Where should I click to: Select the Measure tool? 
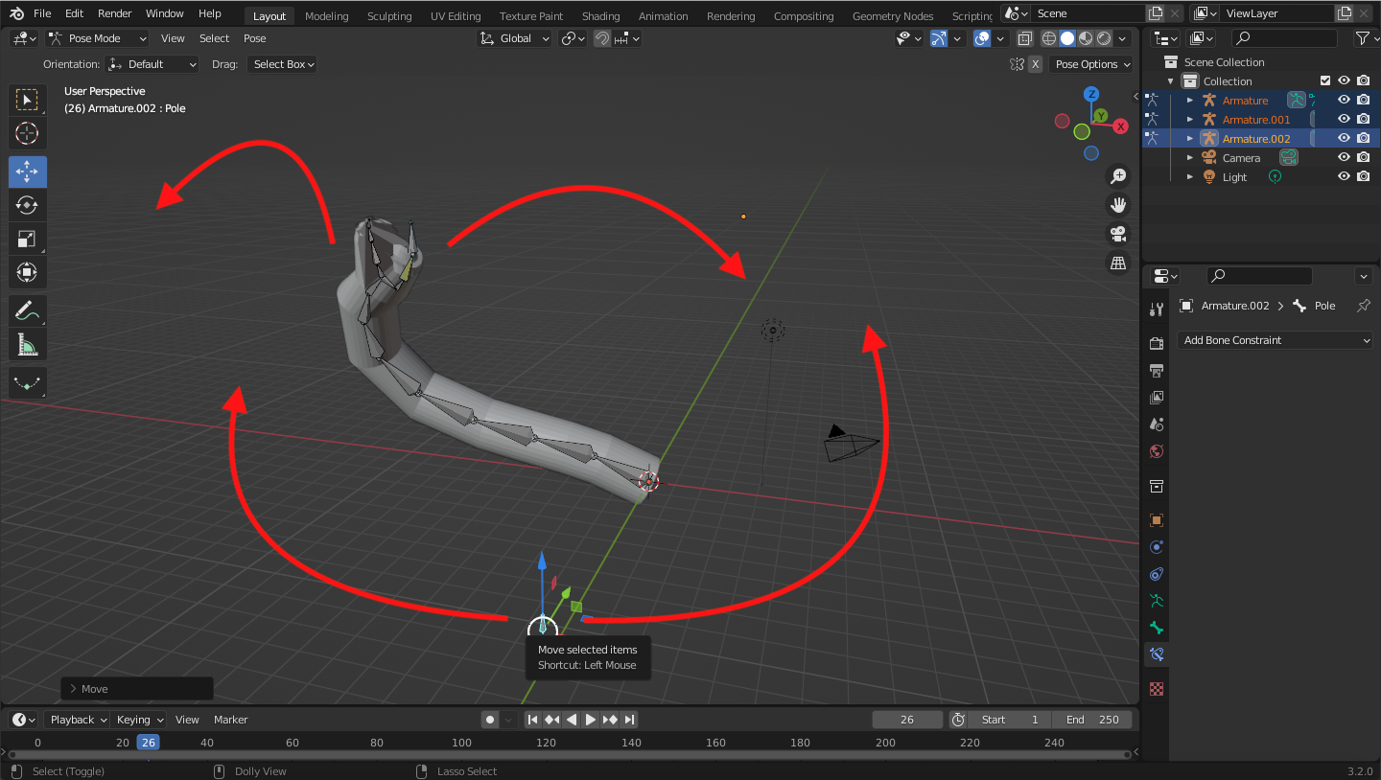(x=27, y=344)
